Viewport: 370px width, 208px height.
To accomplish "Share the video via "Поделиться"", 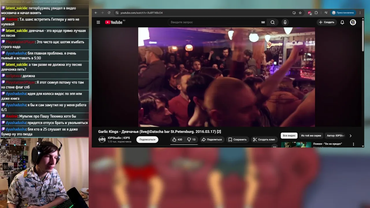I will coord(212,140).
